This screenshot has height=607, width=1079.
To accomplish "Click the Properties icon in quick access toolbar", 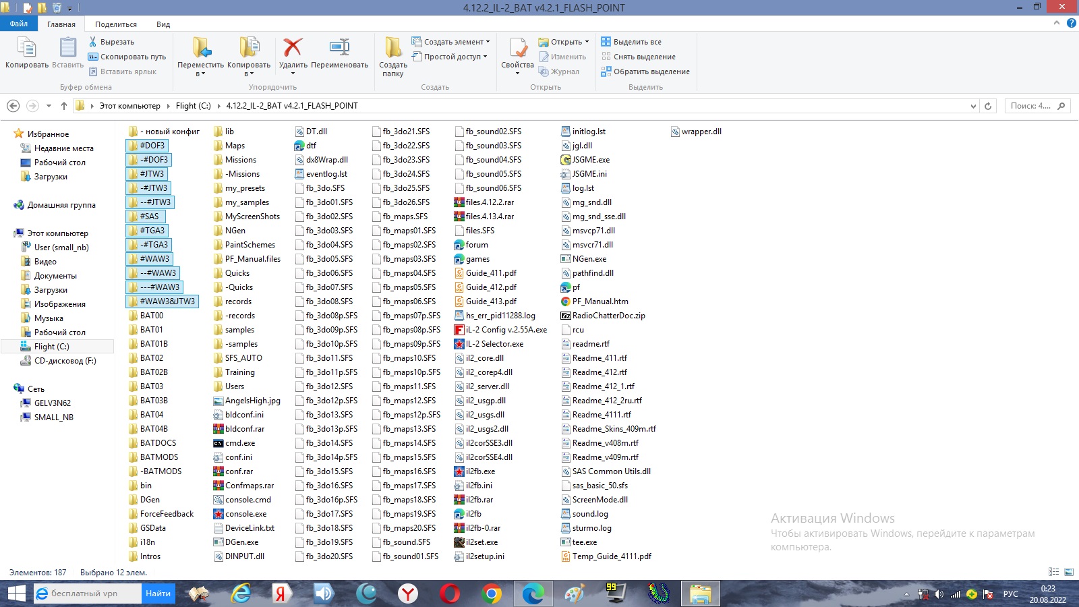I will [x=27, y=8].
